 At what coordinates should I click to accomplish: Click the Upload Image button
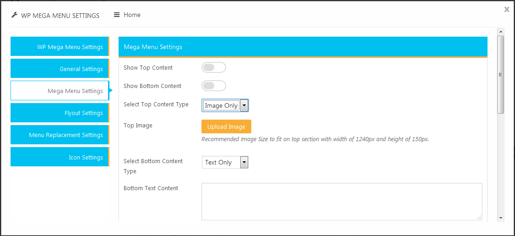pos(226,126)
